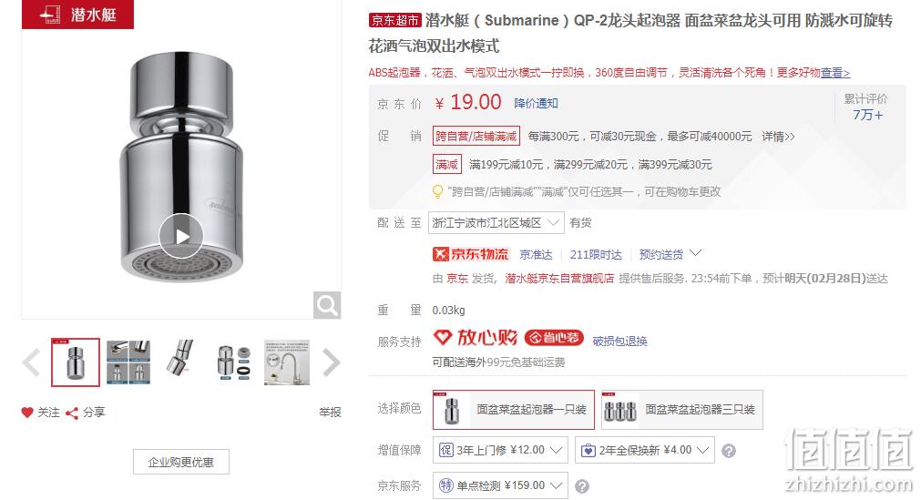Select 面盆菜盆起泡器三只装 option
Viewport: 921px width, 500px height.
click(x=682, y=410)
